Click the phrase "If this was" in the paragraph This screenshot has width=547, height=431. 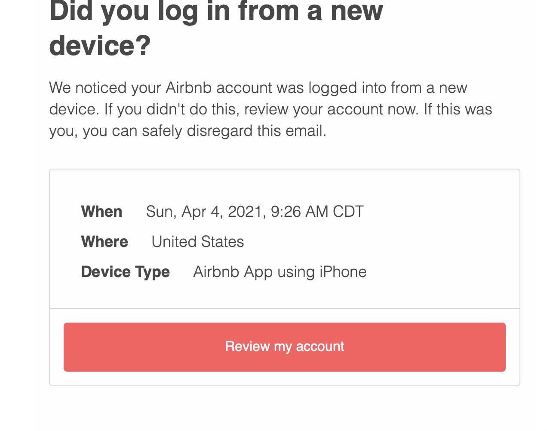pyautogui.click(x=458, y=109)
